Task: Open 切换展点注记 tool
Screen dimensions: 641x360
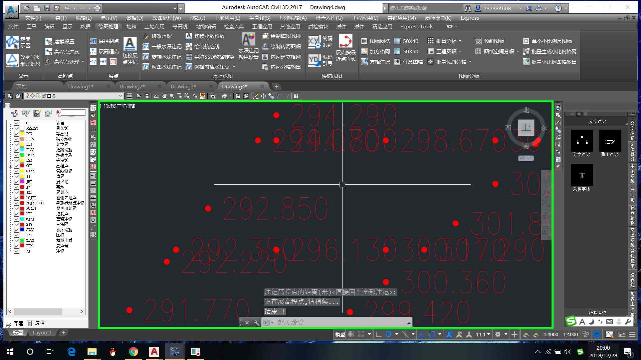Action: [130, 51]
